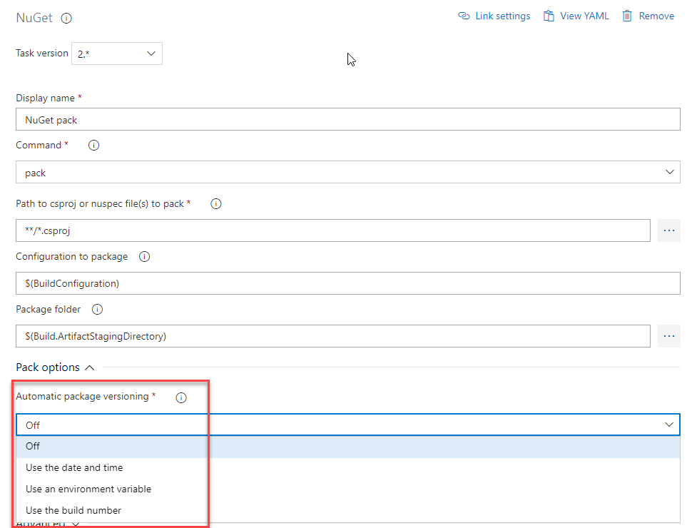Focus the Package folder input field
687x528 pixels.
(x=333, y=336)
